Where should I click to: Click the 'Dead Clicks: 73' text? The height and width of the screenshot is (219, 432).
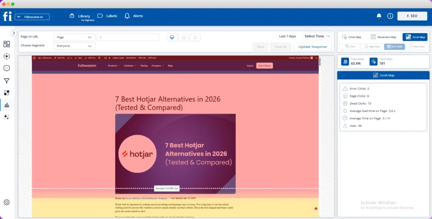360,103
